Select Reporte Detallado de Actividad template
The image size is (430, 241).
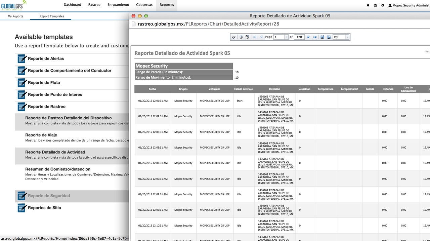tap(55, 152)
